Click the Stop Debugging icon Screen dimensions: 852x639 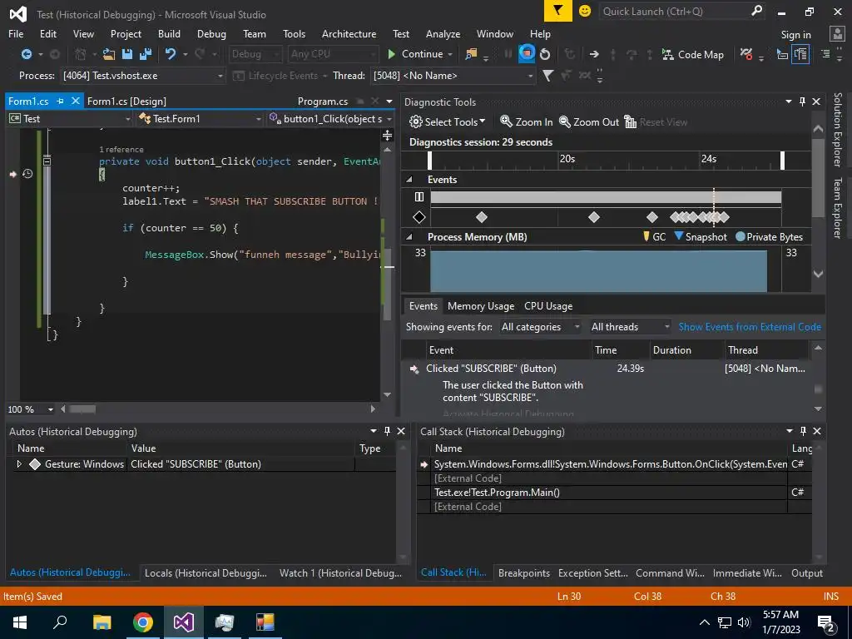[526, 54]
